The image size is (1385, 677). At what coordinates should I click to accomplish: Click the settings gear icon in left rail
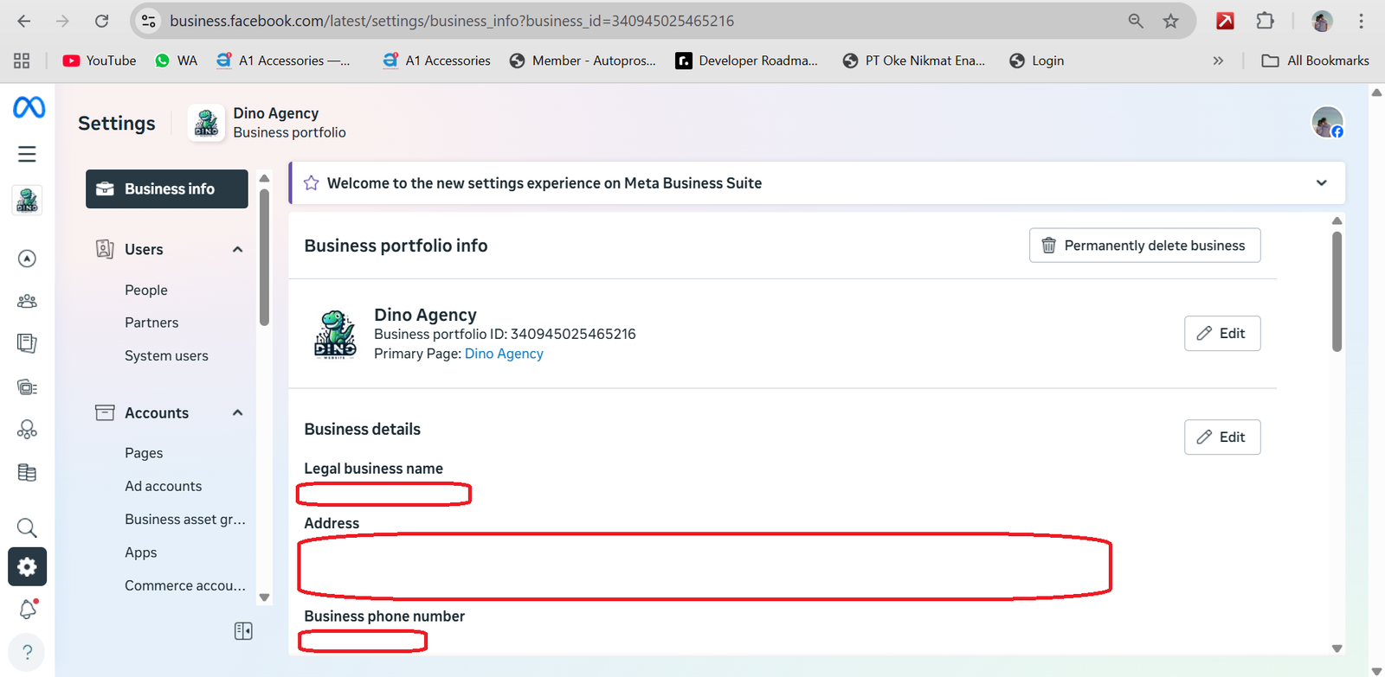[x=27, y=567]
